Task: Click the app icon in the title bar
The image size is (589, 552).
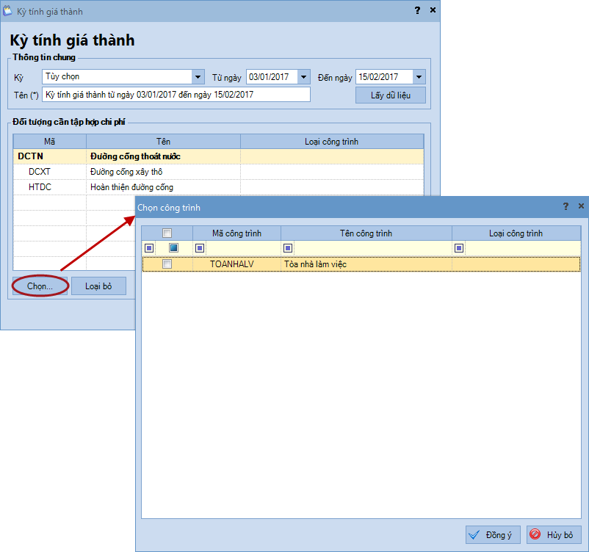Action: (8, 11)
